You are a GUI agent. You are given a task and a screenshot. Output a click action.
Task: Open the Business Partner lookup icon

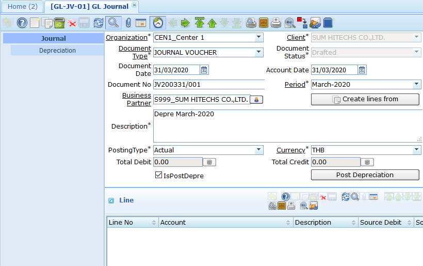tap(256, 100)
